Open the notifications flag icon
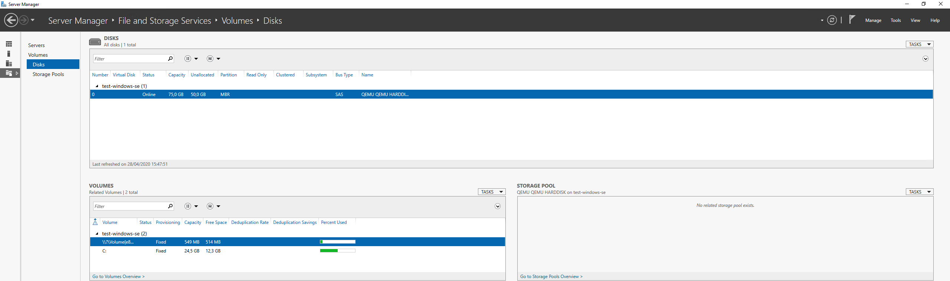The image size is (950, 281). coord(852,20)
